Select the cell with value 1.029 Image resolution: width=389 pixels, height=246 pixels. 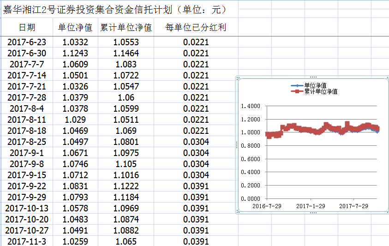pos(75,120)
